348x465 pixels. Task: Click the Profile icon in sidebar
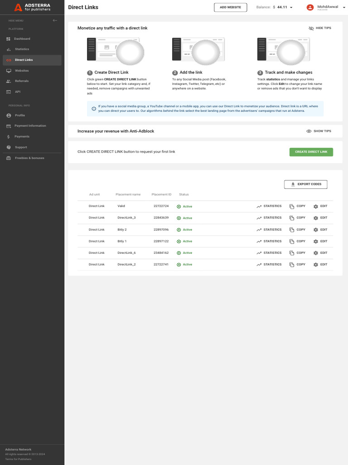(x=9, y=115)
